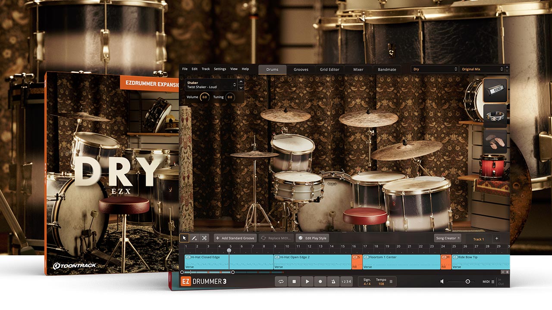
Task: Click Edit Play Style button
Action: tap(313, 238)
